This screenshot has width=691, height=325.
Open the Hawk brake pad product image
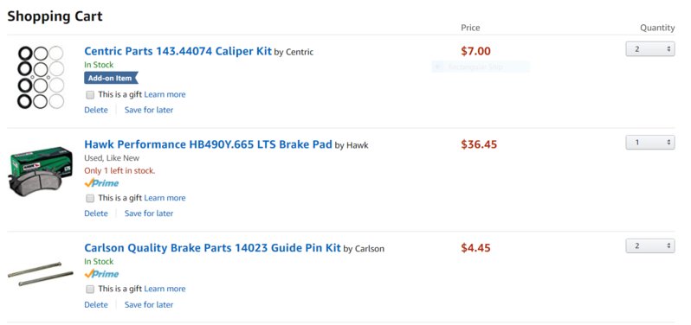pos(40,171)
